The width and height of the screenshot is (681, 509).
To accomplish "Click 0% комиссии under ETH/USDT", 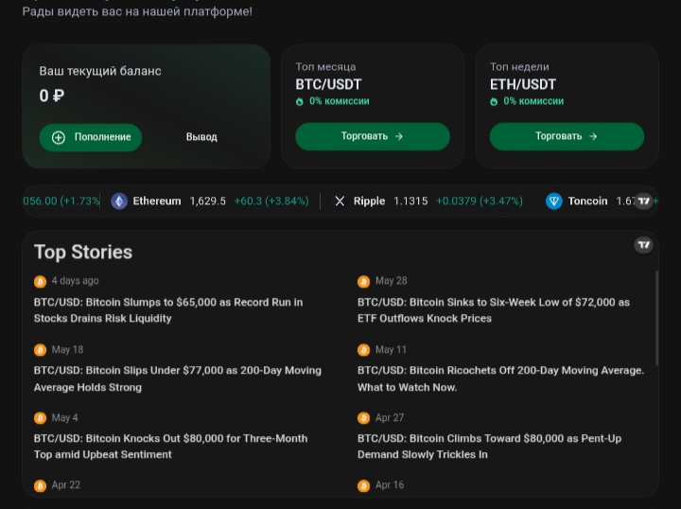I will (x=533, y=101).
